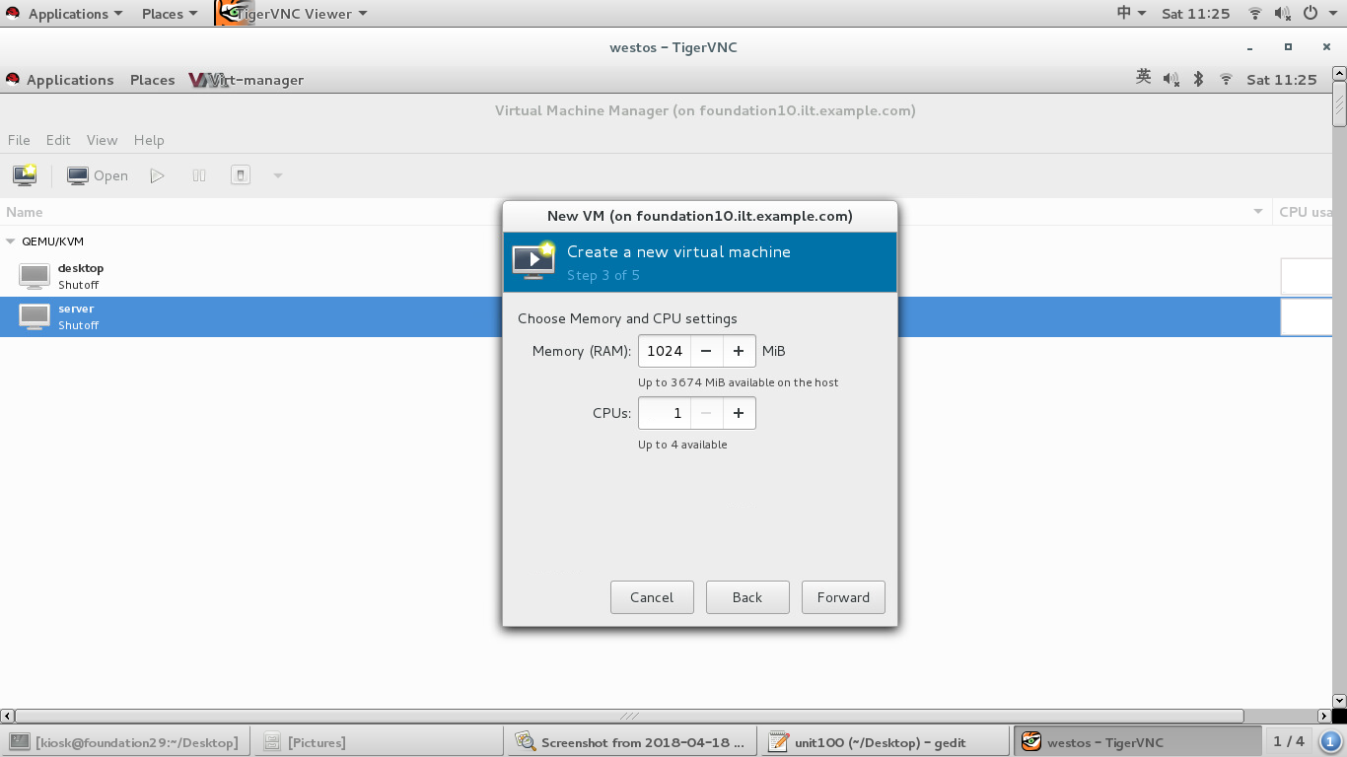This screenshot has height=757, width=1347.
Task: Decrease Memory with the minus button
Action: [x=706, y=351]
